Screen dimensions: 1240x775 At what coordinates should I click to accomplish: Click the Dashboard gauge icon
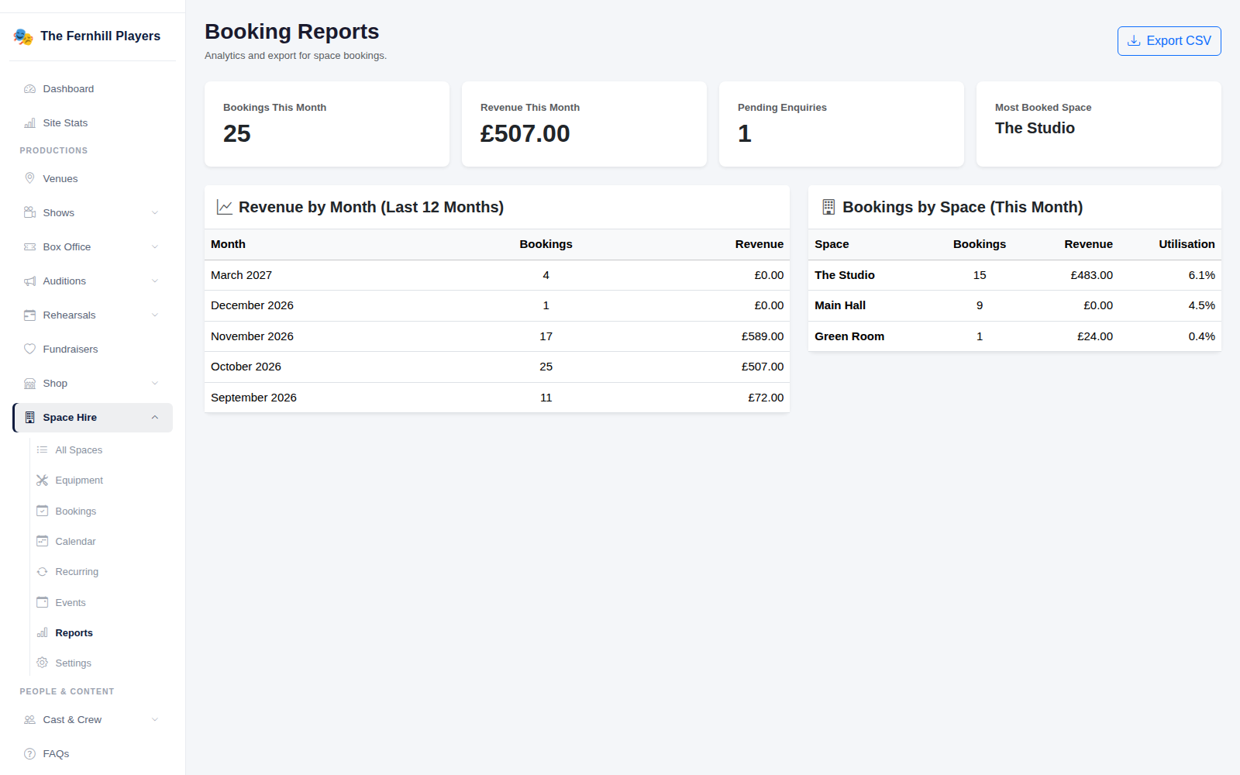pyautogui.click(x=29, y=89)
